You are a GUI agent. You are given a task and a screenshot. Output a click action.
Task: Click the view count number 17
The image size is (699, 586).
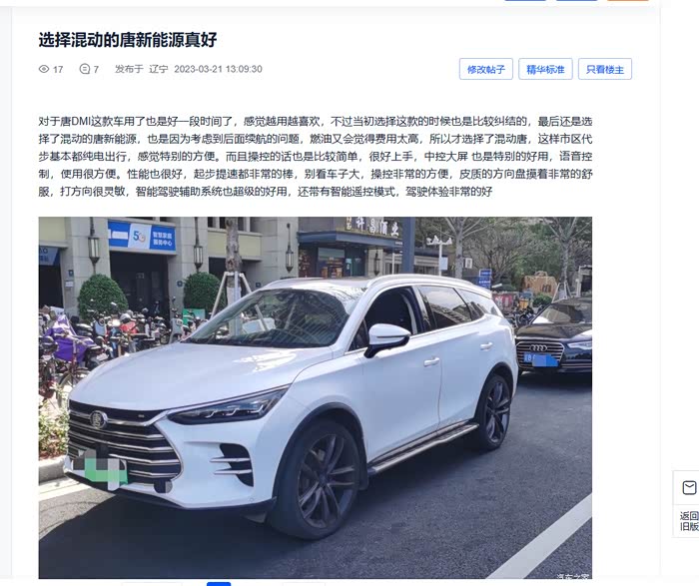tap(58, 70)
